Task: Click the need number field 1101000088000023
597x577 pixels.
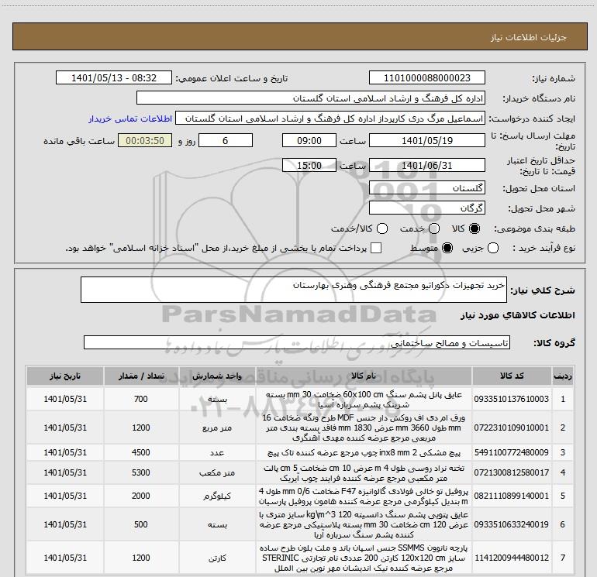Action: click(x=426, y=78)
